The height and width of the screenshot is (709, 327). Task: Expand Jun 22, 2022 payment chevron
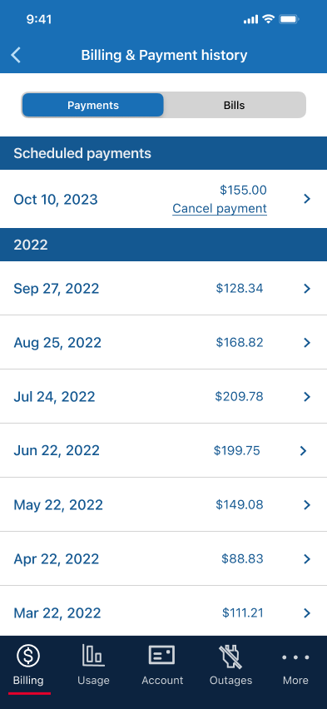click(303, 450)
